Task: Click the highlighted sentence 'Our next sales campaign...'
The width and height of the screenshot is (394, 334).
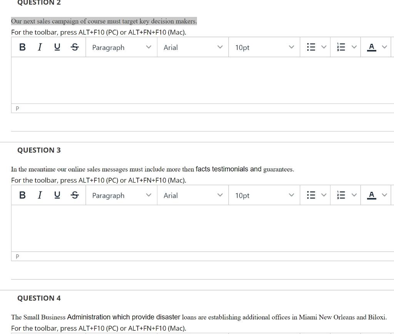Action: click(104, 21)
